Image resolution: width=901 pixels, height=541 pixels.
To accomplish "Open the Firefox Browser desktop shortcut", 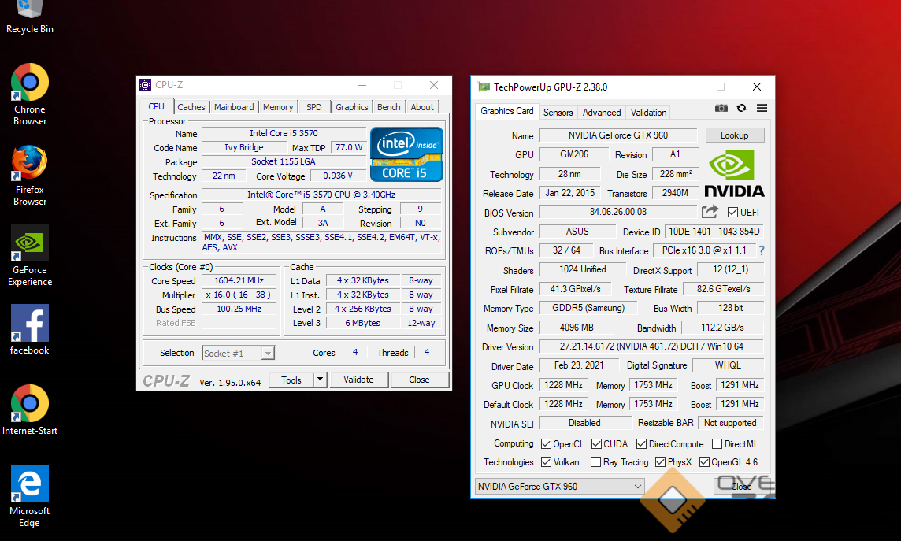I will coord(30,163).
